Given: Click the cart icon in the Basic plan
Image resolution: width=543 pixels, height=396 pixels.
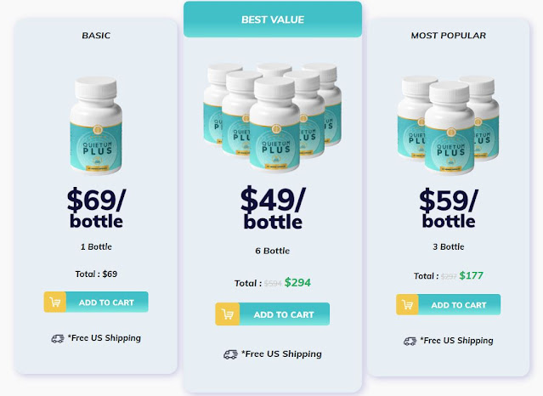Looking at the screenshot, I should (55, 303).
